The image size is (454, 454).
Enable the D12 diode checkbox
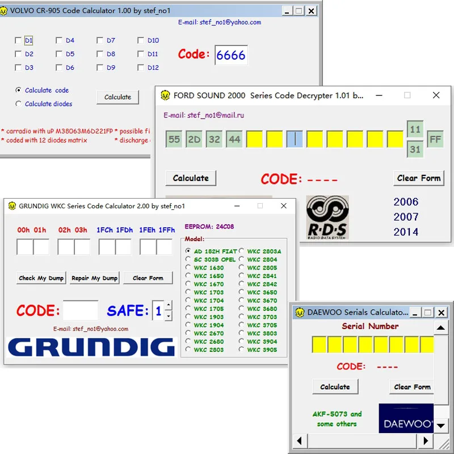tap(140, 68)
